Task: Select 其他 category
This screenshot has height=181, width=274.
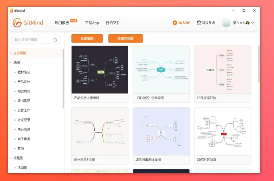Action: pos(21,148)
